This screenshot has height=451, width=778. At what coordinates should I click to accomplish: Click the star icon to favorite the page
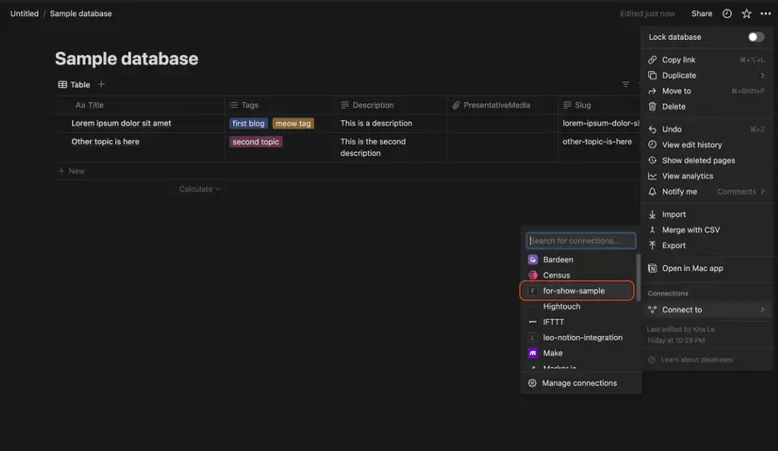[x=746, y=14]
